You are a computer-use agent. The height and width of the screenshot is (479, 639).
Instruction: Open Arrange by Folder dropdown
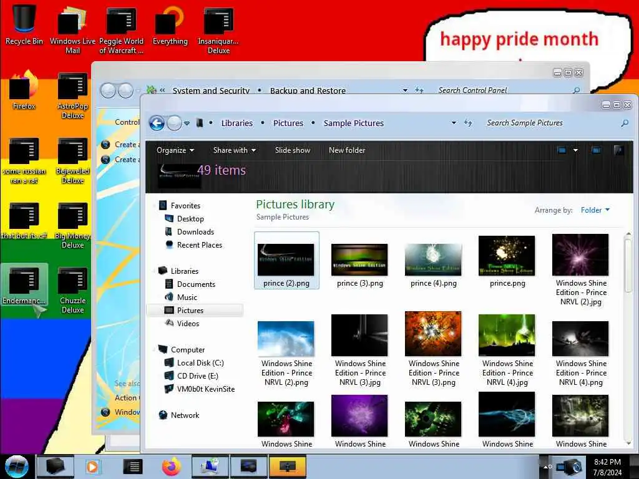[x=595, y=210]
